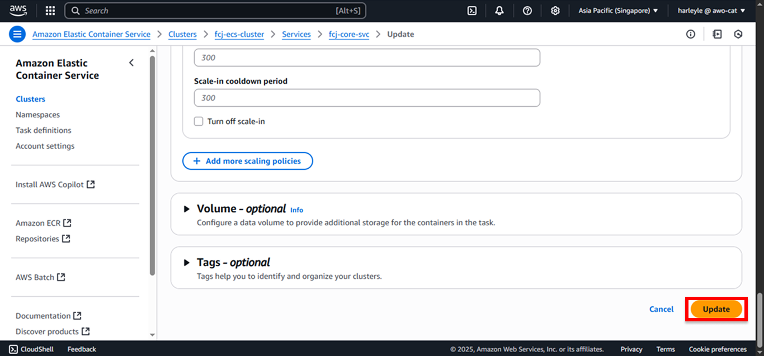
Task: Go to Clusters breadcrumb
Action: (182, 34)
